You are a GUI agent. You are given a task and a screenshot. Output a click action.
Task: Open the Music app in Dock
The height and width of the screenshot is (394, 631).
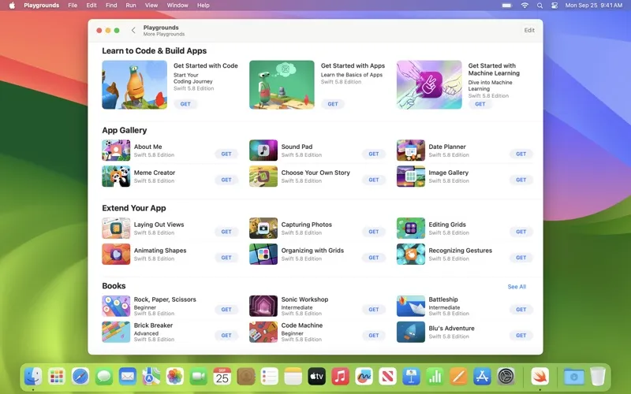(x=340, y=377)
